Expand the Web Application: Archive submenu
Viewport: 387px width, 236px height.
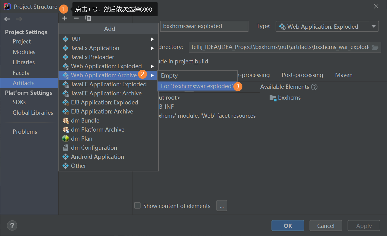105,75
